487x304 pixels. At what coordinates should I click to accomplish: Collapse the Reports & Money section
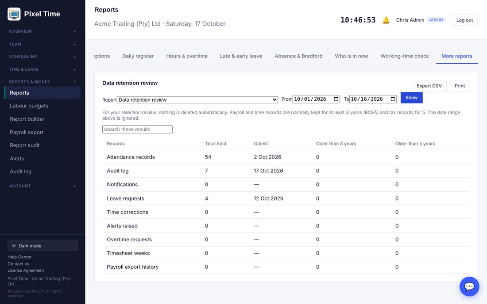[x=43, y=82]
